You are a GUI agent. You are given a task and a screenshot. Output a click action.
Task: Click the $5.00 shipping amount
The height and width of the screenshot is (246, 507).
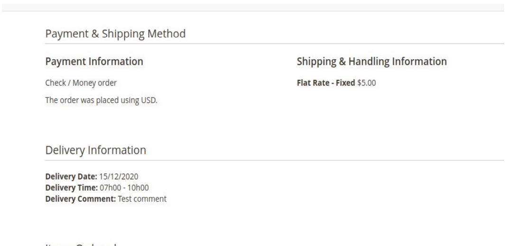click(x=367, y=84)
